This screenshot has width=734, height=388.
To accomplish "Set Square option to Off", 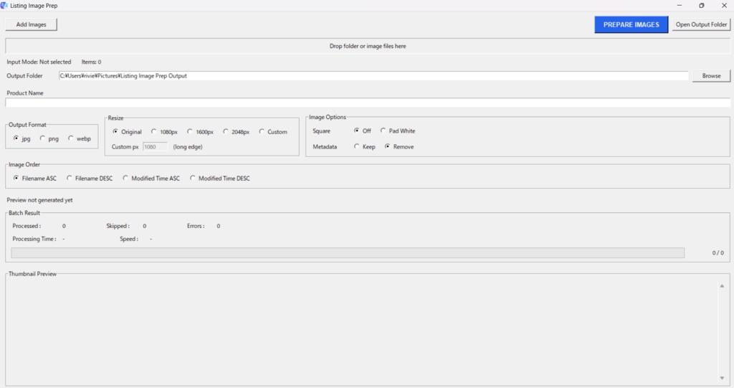I will click(x=362, y=131).
